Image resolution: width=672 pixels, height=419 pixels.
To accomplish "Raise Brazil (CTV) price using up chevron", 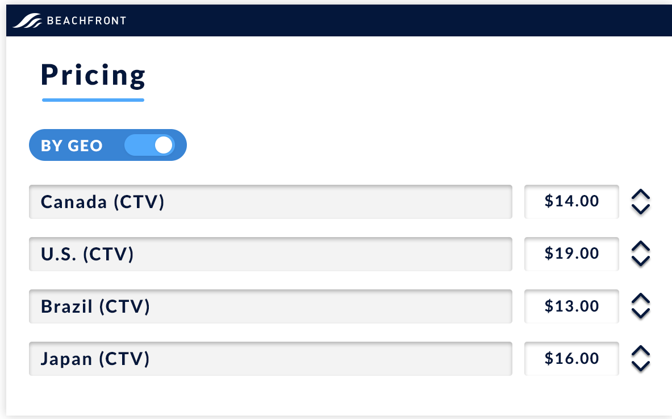I will (x=641, y=299).
